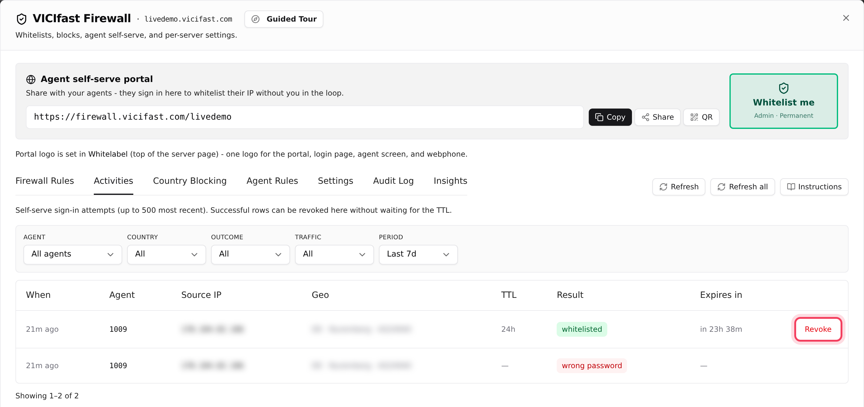This screenshot has height=407, width=864.
Task: Share the portal link
Action: point(657,117)
